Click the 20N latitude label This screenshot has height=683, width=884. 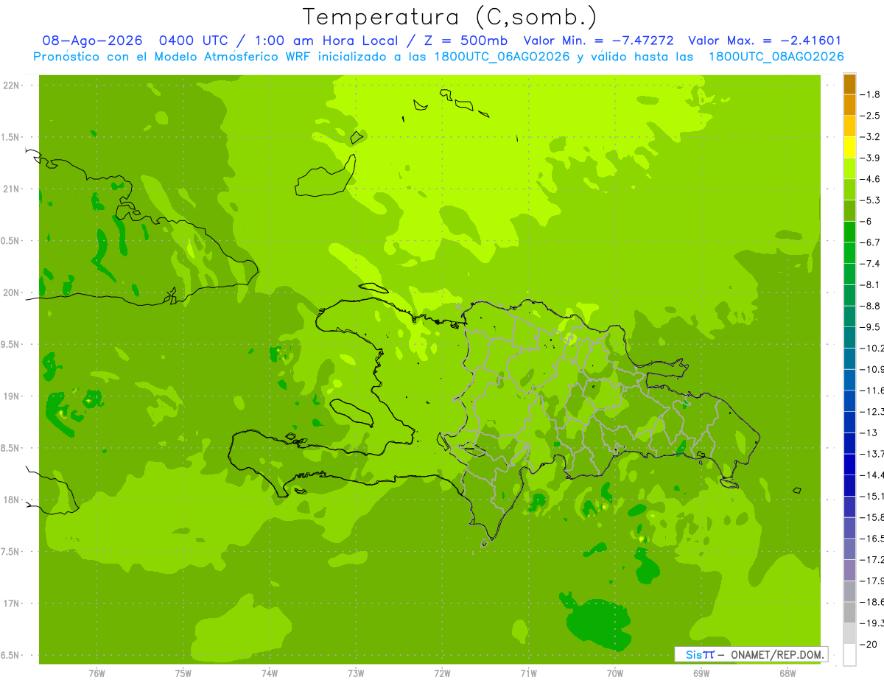(13, 293)
